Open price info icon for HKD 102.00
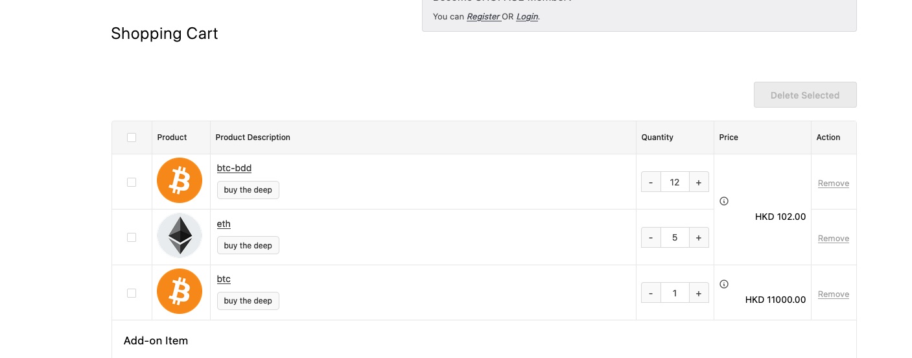Screen dimensions: 912x358 (x=724, y=201)
